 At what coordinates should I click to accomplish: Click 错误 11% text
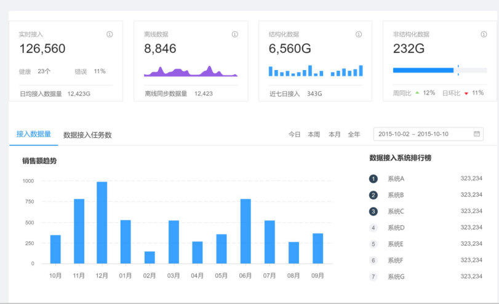click(x=90, y=71)
